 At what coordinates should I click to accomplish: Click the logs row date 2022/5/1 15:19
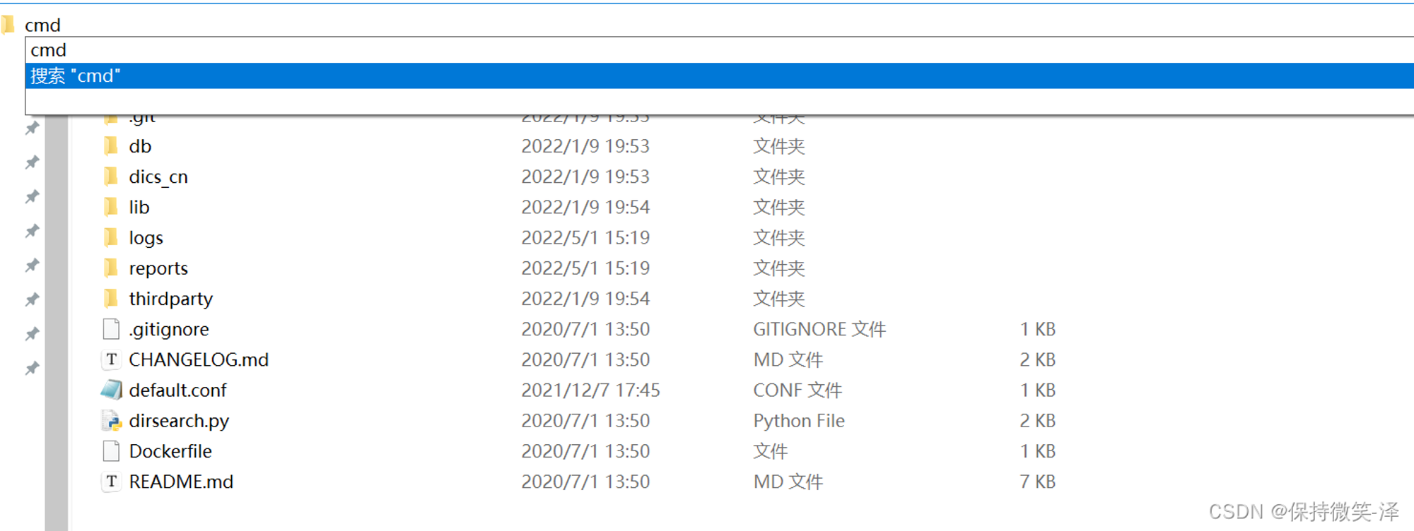tap(585, 237)
